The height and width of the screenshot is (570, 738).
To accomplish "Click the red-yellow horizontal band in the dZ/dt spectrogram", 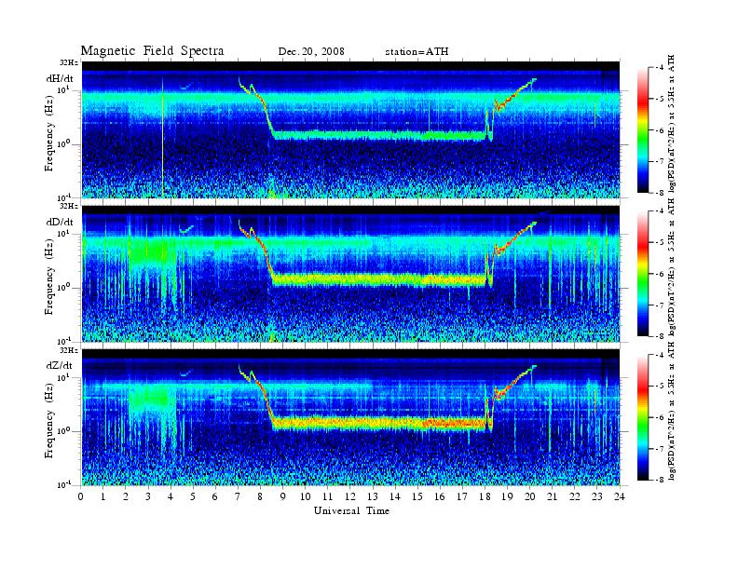I will [x=381, y=423].
